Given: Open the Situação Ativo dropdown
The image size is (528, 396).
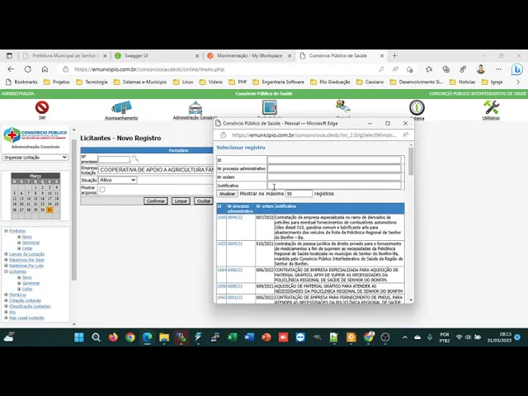Looking at the screenshot, I should point(117,180).
